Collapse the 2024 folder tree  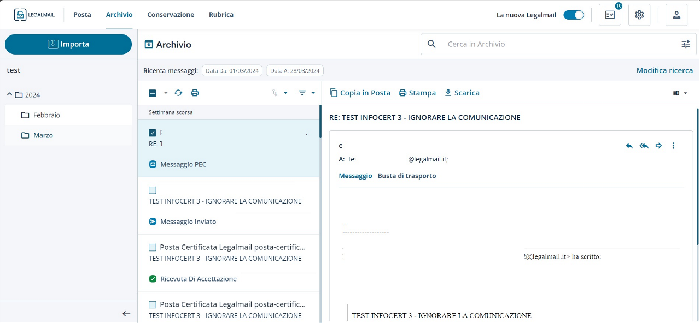click(x=10, y=95)
